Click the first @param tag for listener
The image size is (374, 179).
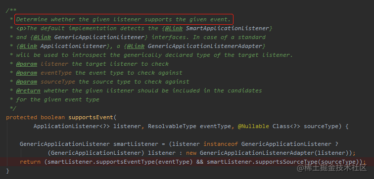[27, 64]
